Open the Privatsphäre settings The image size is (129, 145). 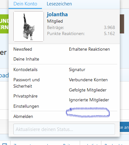pyautogui.click(x=25, y=96)
